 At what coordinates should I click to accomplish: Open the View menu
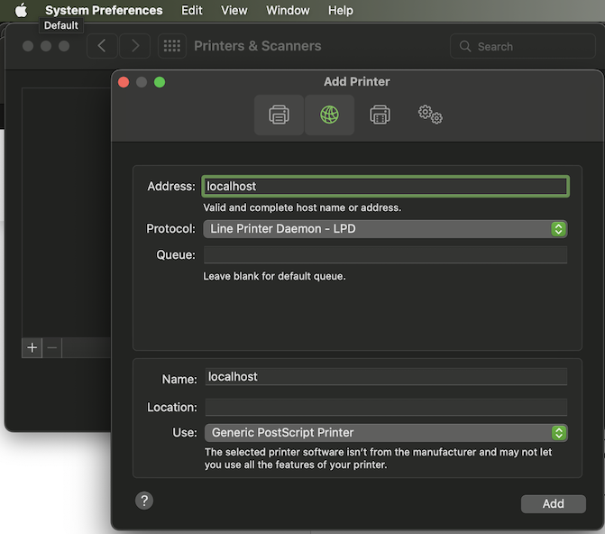tap(234, 11)
